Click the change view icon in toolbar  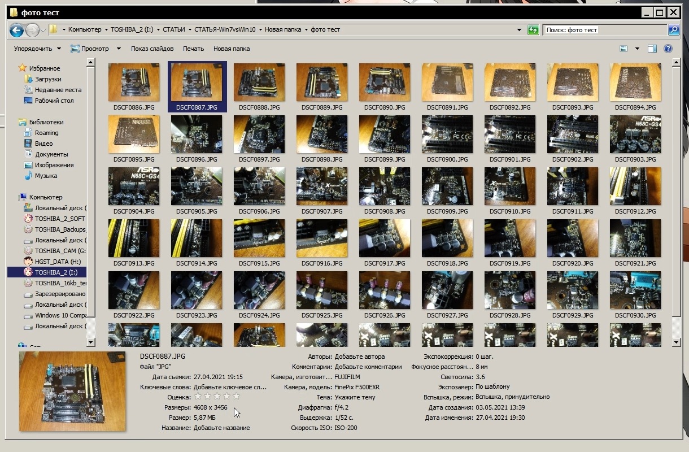pos(623,49)
